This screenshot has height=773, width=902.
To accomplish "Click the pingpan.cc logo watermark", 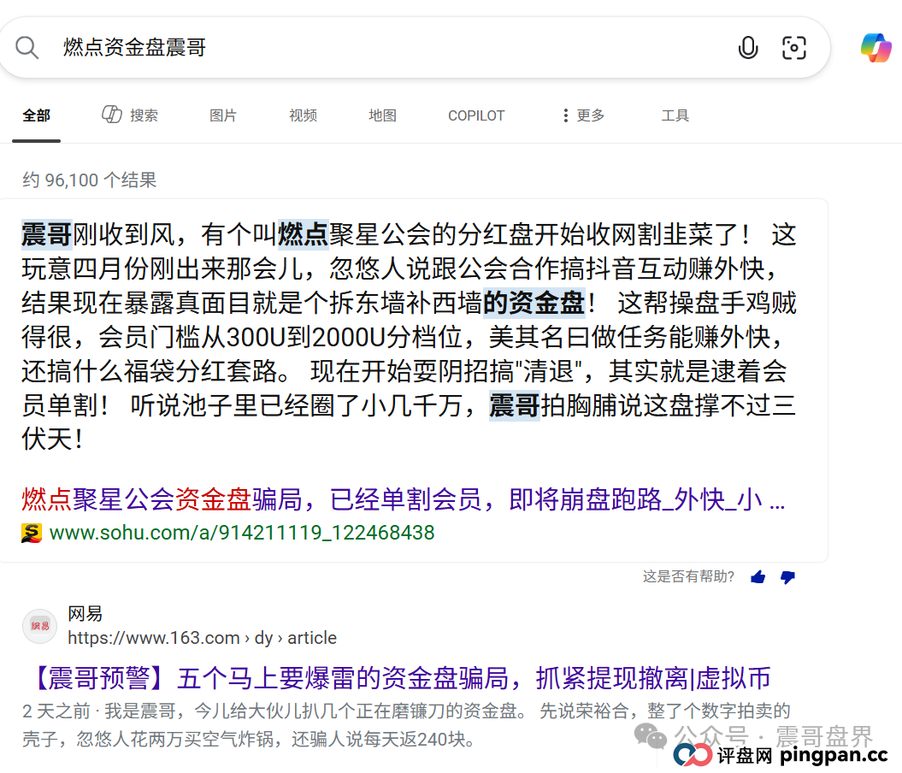I will pyautogui.click(x=689, y=756).
